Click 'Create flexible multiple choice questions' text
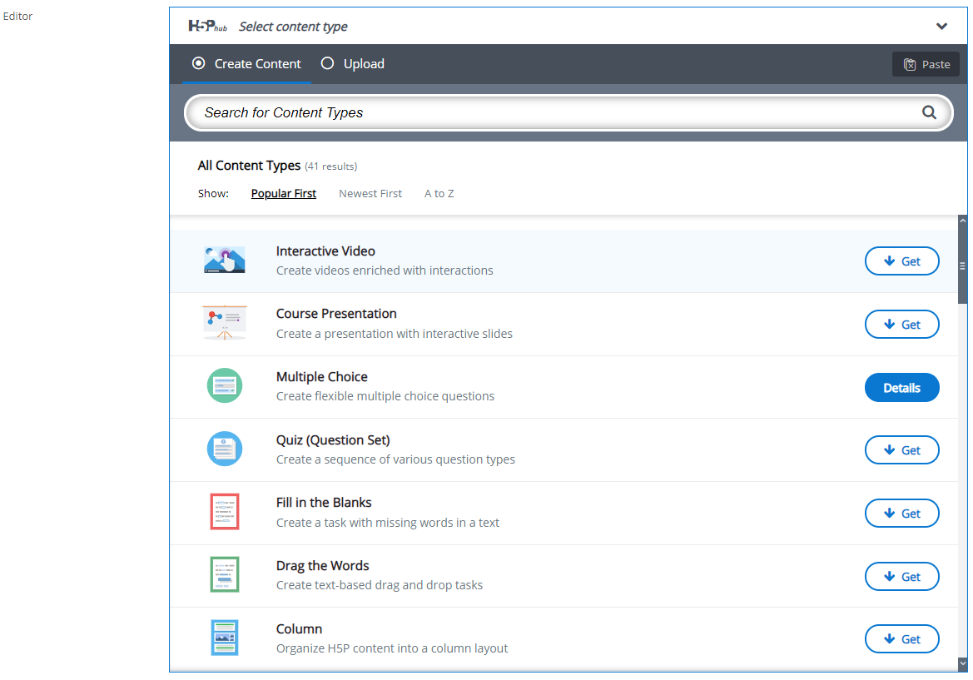The height and width of the screenshot is (680, 973). click(x=385, y=396)
